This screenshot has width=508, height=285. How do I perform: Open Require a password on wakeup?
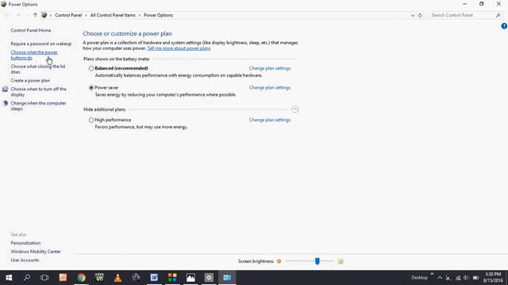pyautogui.click(x=40, y=44)
